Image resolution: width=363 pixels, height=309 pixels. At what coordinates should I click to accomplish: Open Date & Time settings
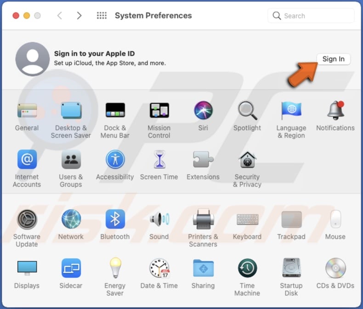159,268
